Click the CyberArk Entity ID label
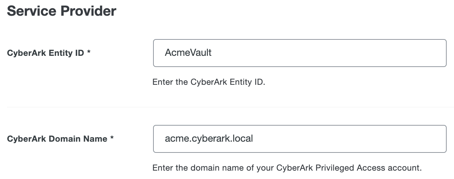The height and width of the screenshot is (179, 454). (x=45, y=53)
